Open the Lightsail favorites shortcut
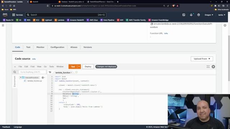Screen dimensions: 230x129 (x=47, y=20)
